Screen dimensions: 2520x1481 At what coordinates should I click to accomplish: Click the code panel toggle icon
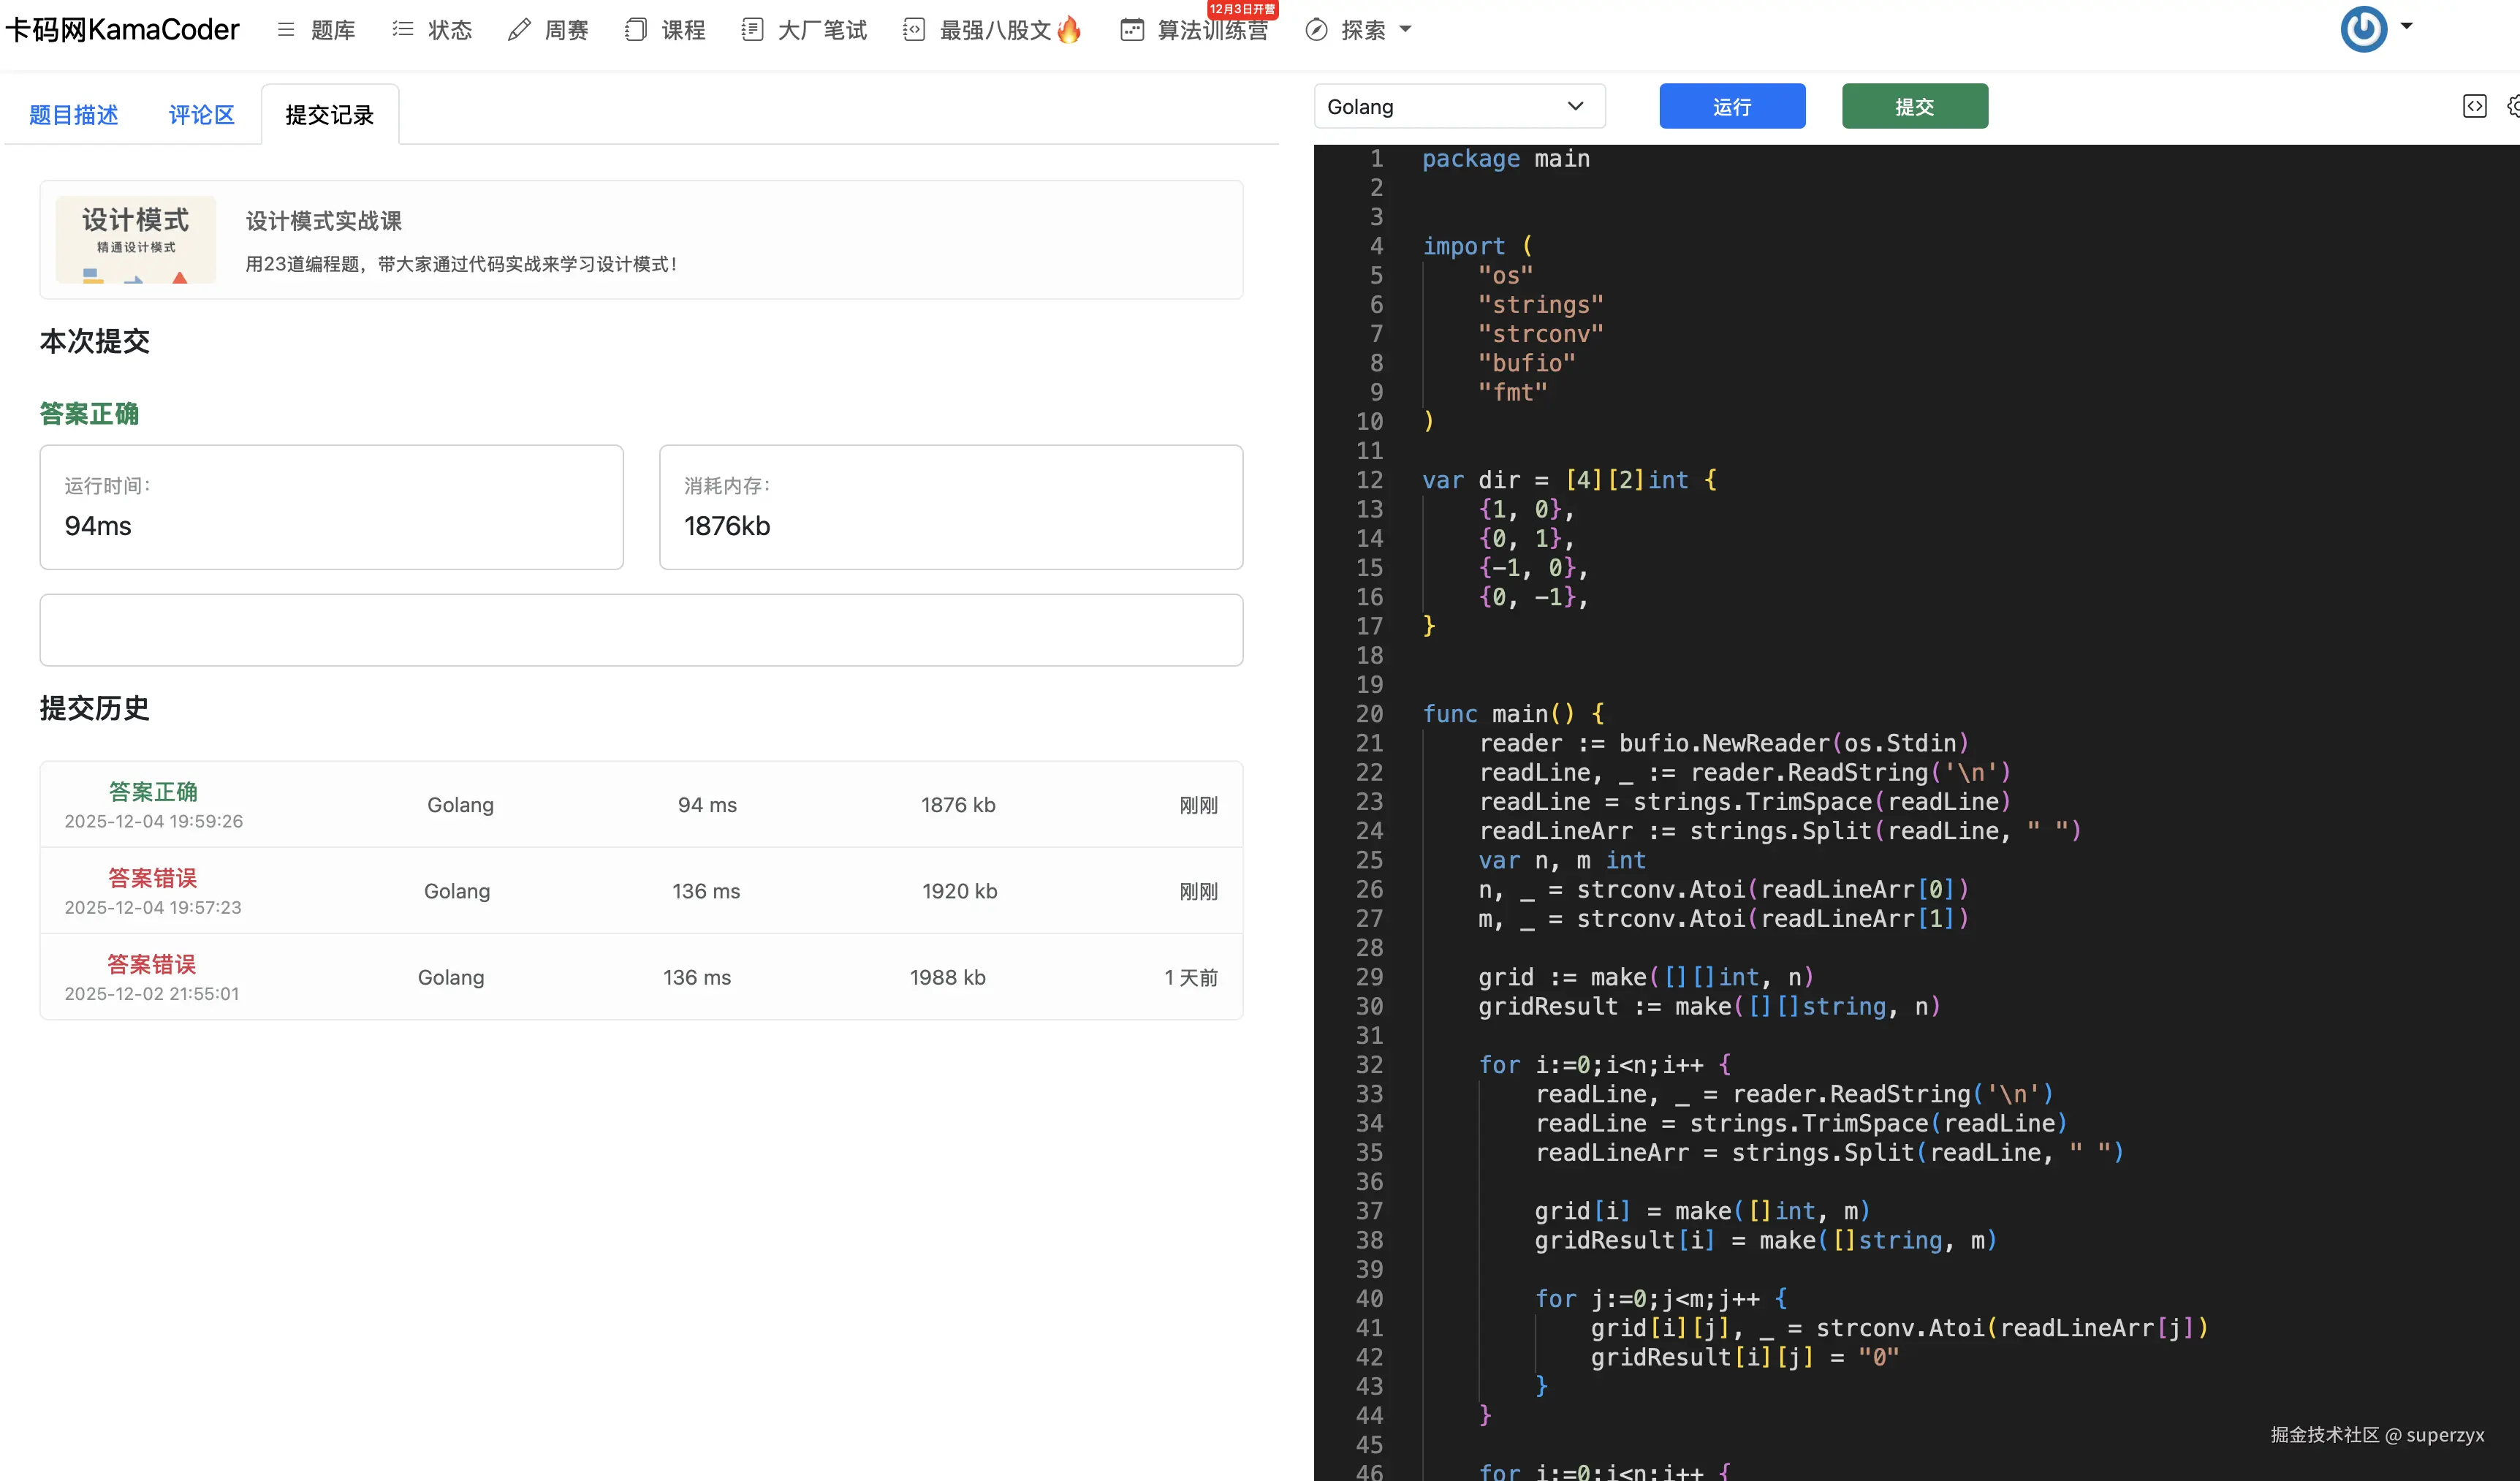(2474, 106)
